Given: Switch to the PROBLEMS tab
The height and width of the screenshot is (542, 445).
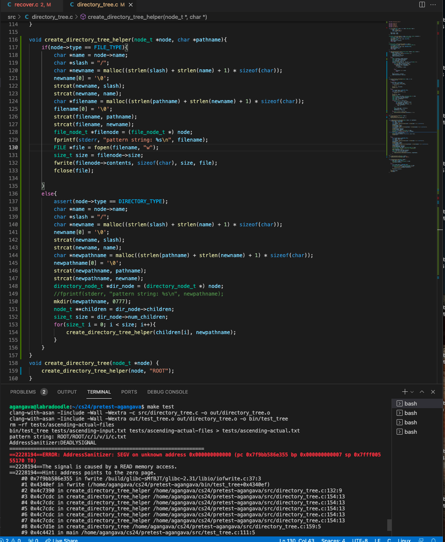Looking at the screenshot, I should point(23,392).
